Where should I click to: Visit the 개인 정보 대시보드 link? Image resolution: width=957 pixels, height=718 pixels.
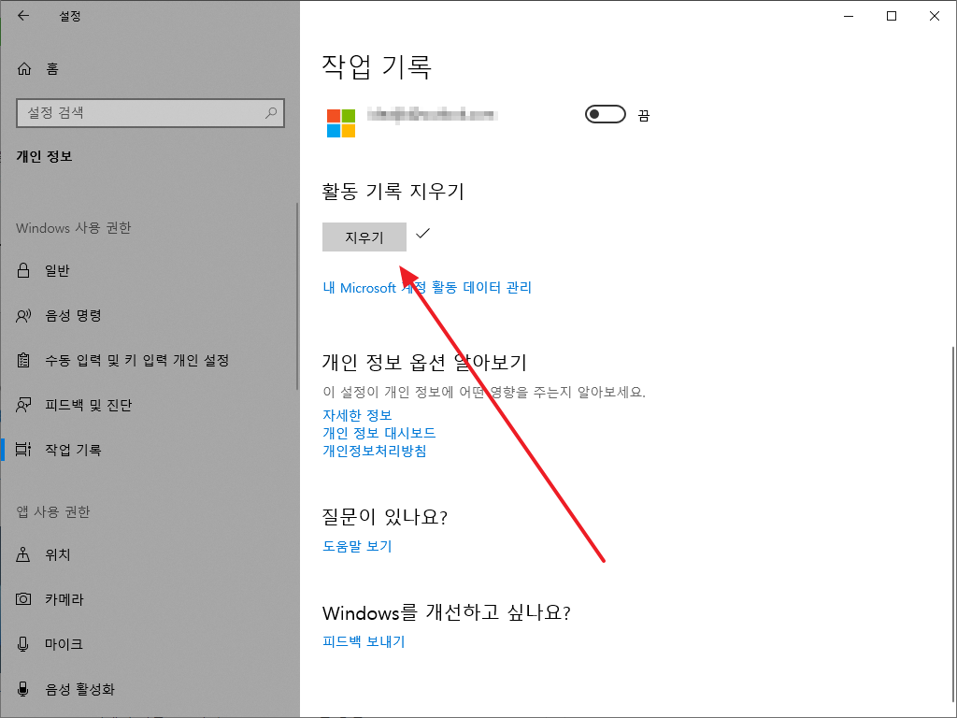[x=379, y=433]
